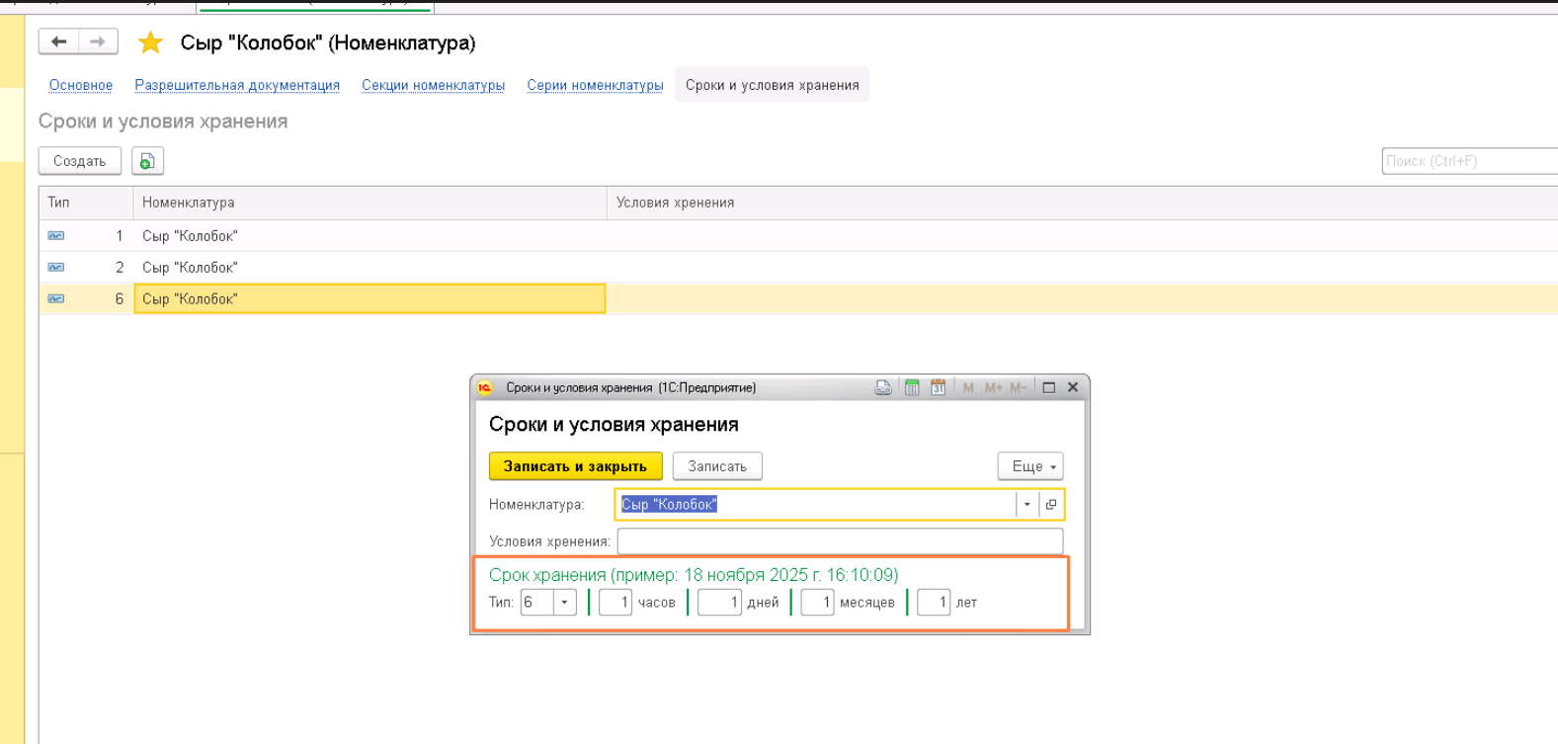Open the Разрешительная документация tab
The width and height of the screenshot is (1558, 744).
[x=237, y=85]
